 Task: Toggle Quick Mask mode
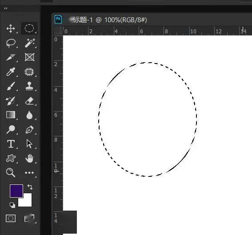tap(11, 218)
